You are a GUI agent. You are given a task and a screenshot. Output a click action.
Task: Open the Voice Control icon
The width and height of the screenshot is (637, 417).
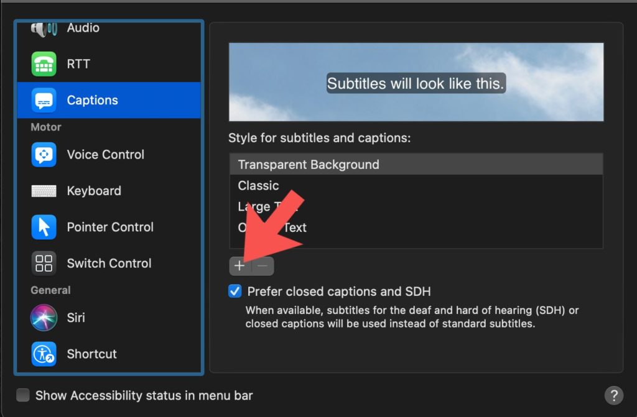(x=44, y=155)
